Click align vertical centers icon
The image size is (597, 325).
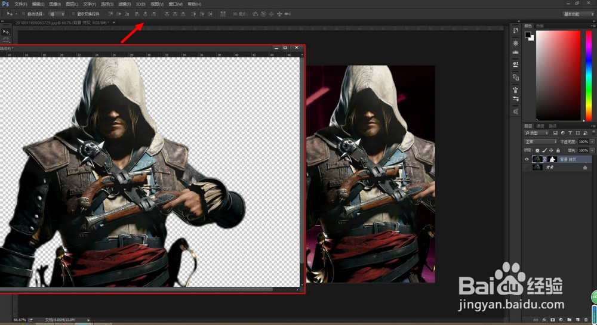click(x=119, y=14)
